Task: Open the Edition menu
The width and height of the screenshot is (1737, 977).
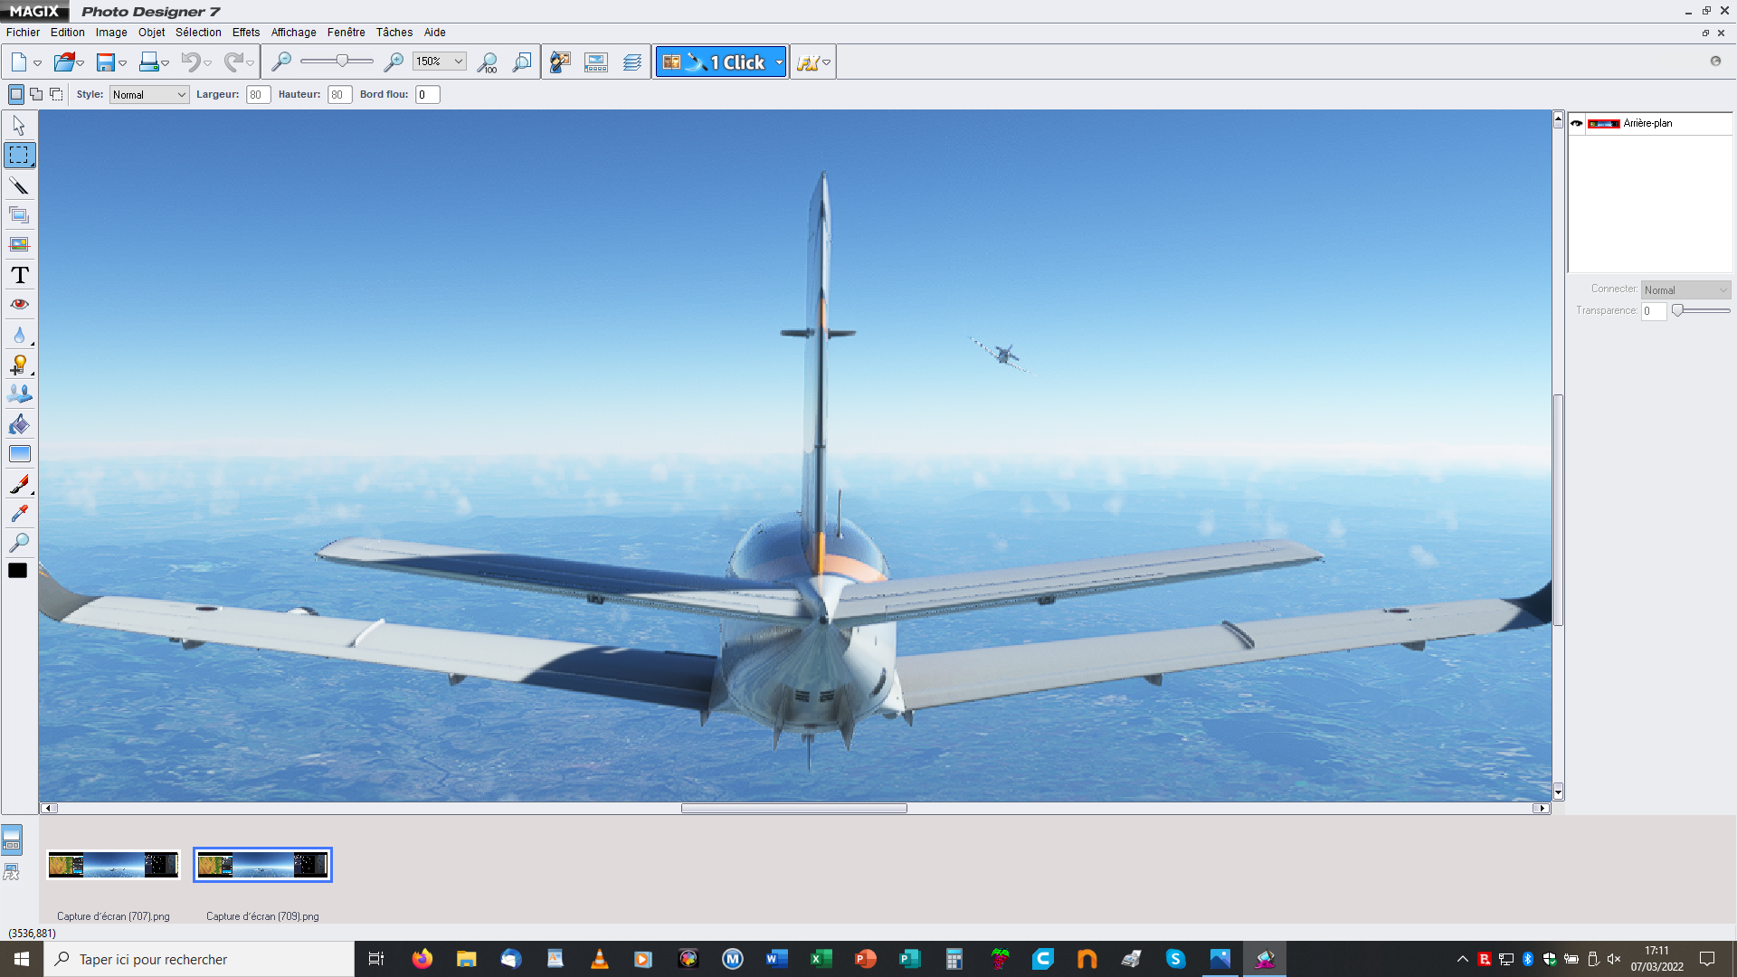Action: pos(68,33)
